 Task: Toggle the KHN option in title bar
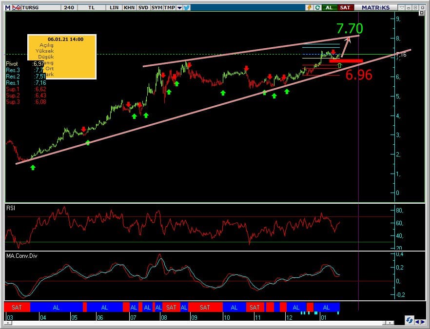pos(129,7)
